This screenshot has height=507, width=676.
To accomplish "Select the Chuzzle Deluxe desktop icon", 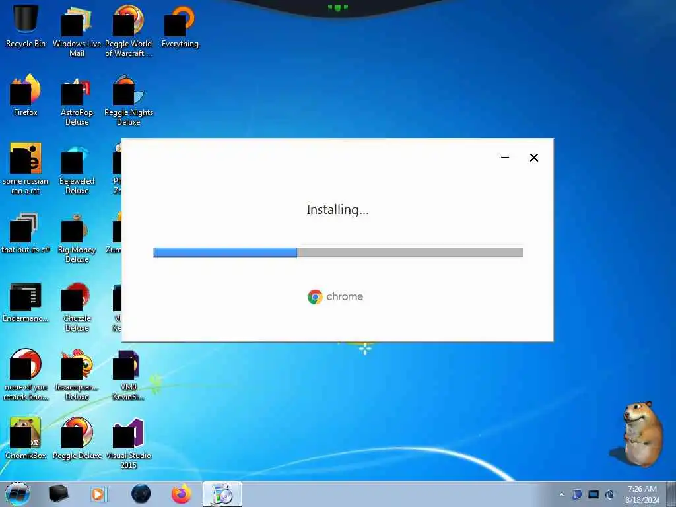I will click(x=77, y=307).
